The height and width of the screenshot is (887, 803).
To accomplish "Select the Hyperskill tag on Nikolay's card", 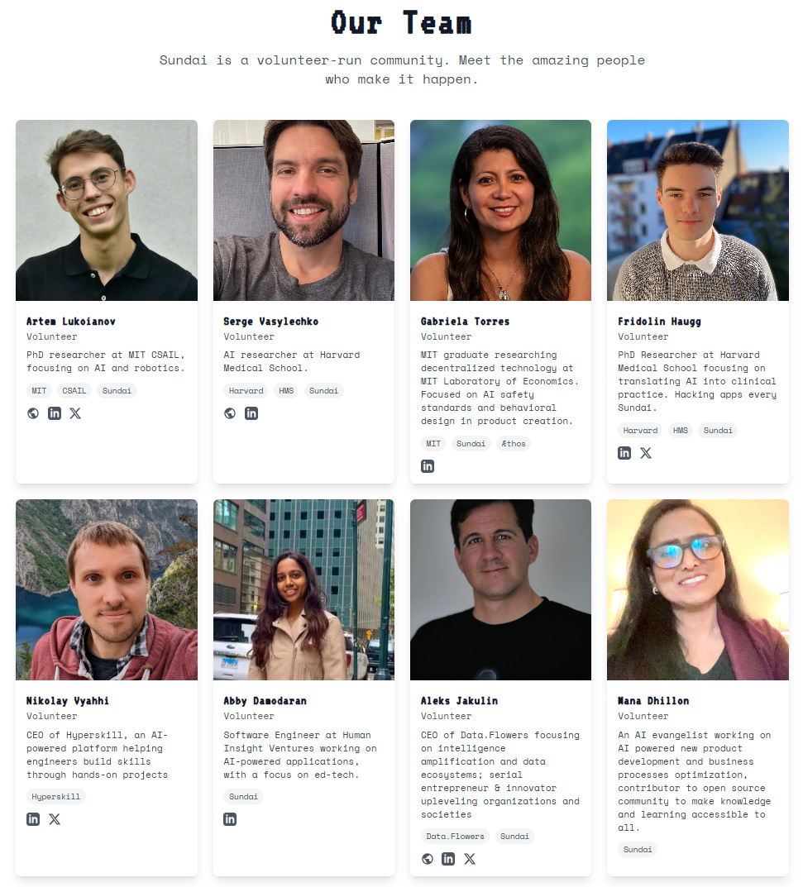I will coord(56,797).
